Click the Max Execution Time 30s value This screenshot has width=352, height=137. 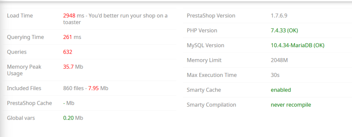(x=275, y=75)
